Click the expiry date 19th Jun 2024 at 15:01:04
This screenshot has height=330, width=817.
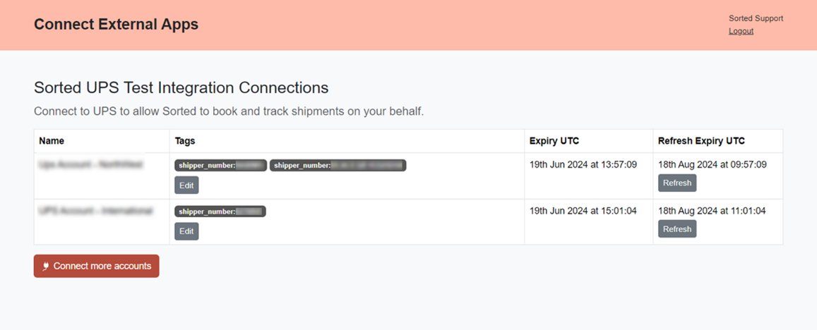coord(583,211)
